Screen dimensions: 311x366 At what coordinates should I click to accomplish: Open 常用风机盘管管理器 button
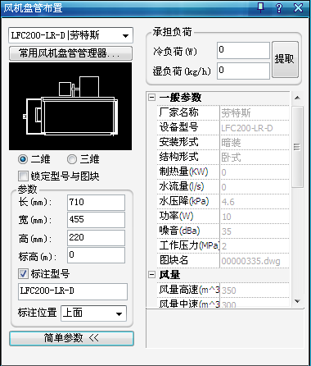[x=70, y=53]
